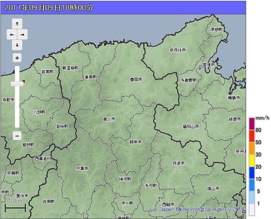Click the 新温泉町 map label

coord(70,68)
